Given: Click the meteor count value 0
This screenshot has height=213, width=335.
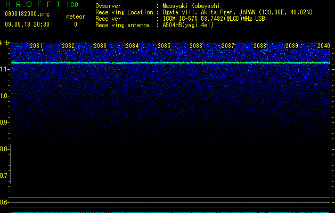Looking at the screenshot, I should click(x=76, y=24).
